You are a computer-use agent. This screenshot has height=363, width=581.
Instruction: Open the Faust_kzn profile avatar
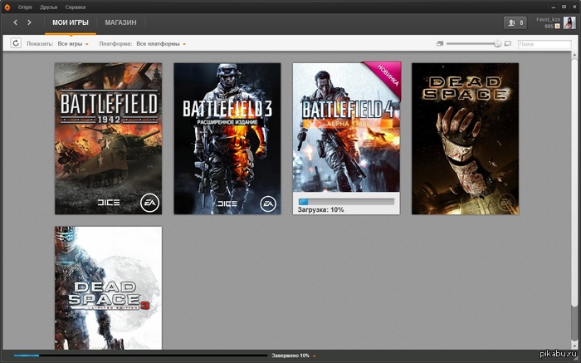coord(569,22)
